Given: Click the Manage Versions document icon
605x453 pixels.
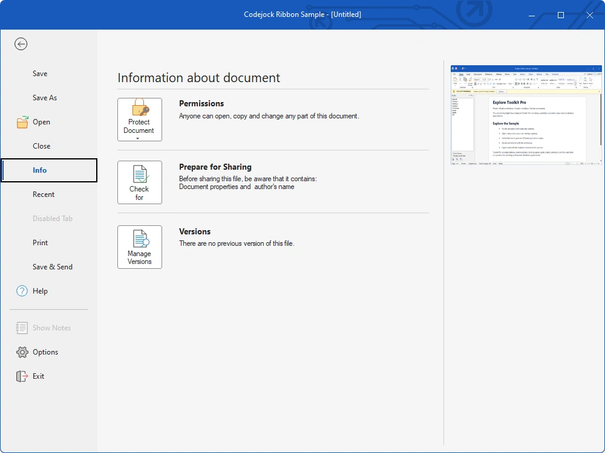Looking at the screenshot, I should coord(140,239).
